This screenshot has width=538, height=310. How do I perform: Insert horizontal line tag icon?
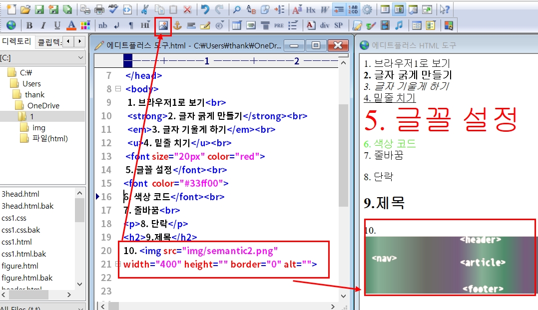[191, 25]
